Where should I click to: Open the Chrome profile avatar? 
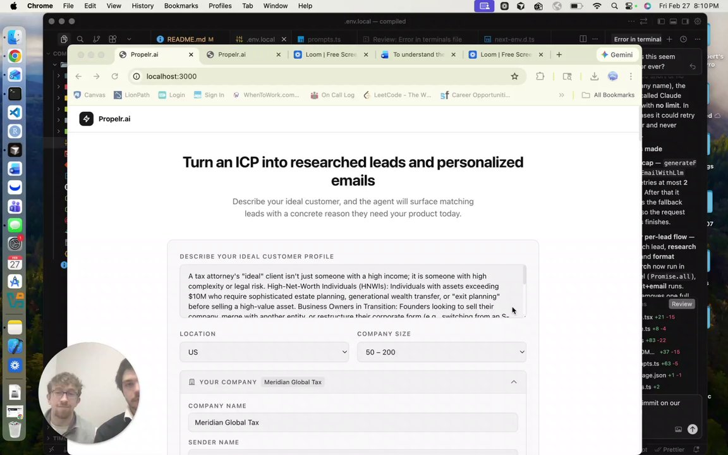pyautogui.click(x=613, y=76)
